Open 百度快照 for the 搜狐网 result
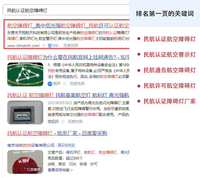The image size is (200, 178). click(75, 122)
